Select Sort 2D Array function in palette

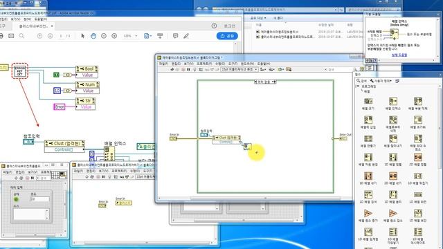coord(418,157)
